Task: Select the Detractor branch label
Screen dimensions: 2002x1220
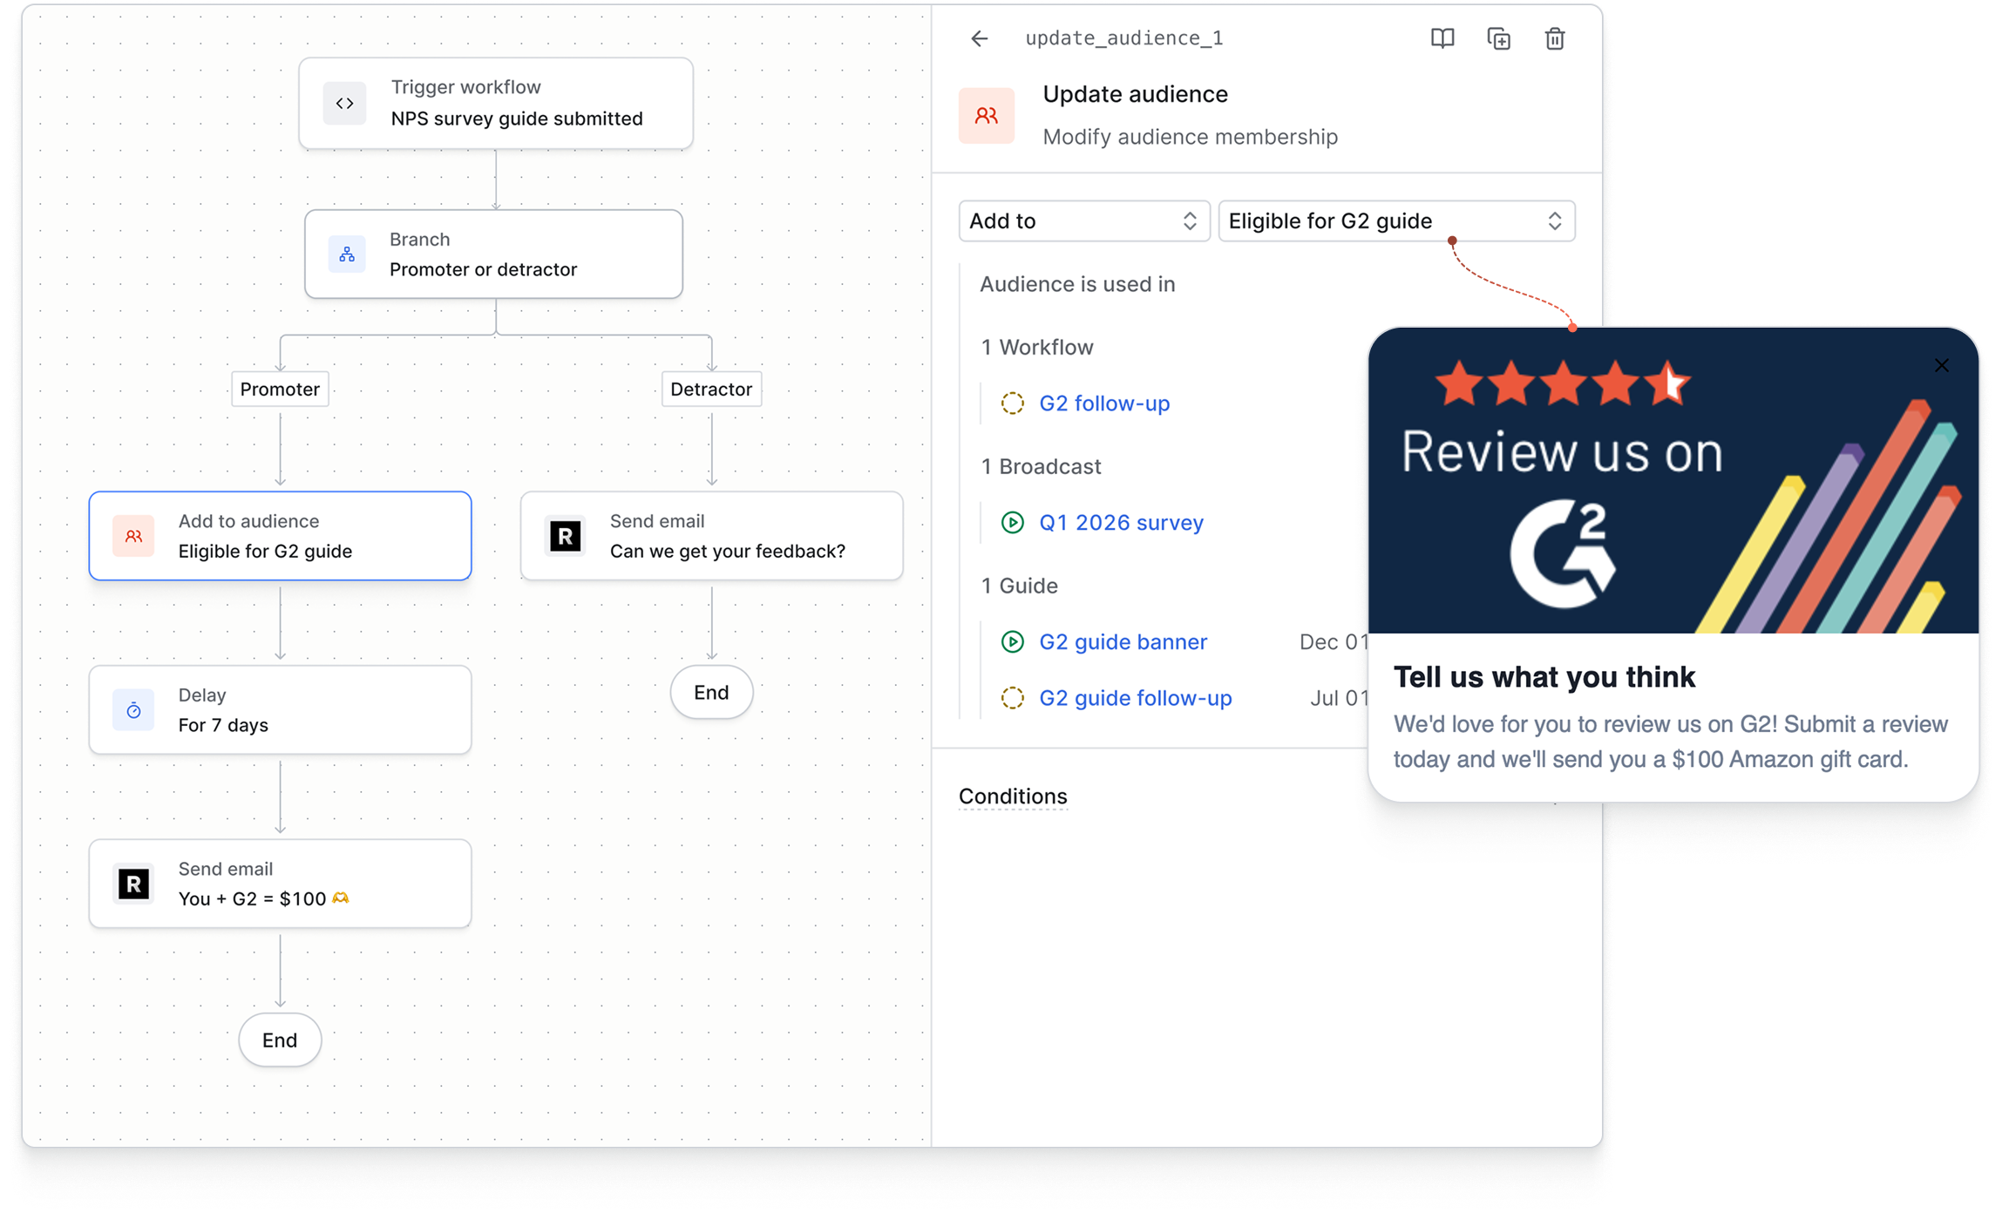Action: 710,390
